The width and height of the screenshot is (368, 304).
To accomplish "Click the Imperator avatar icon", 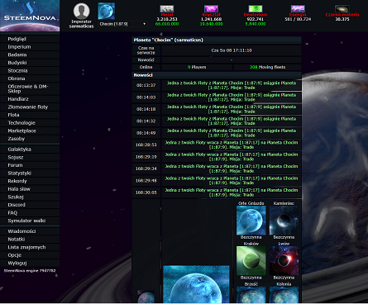I will pyautogui.click(x=81, y=11).
